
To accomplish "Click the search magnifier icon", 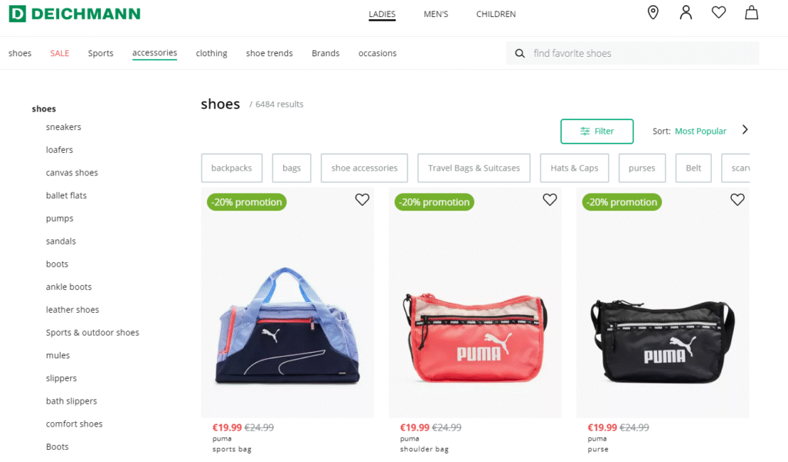I will coord(519,53).
